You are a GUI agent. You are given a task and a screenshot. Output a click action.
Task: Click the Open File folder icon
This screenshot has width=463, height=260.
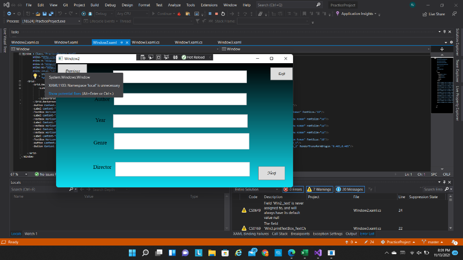tap(38, 14)
